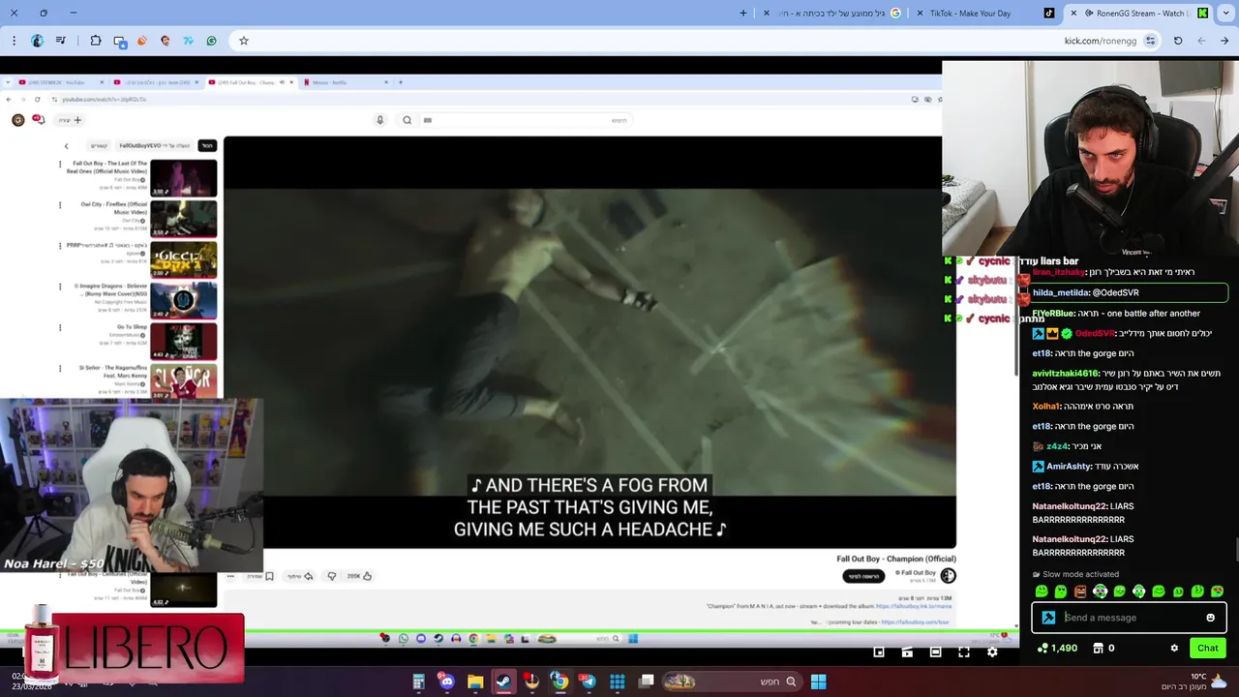
Task: Open channel points balance 1,490
Action: click(x=1057, y=649)
